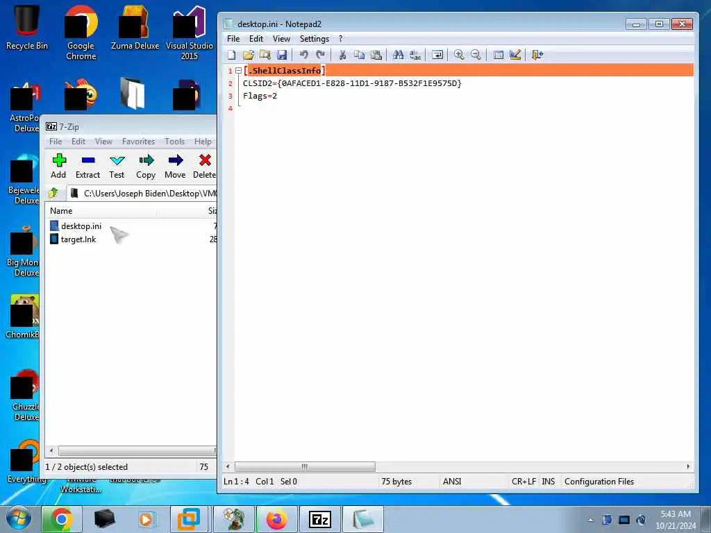Viewport: 711px width, 533px height.
Task: Click the Paste icon in Notepad2
Action: [376, 56]
